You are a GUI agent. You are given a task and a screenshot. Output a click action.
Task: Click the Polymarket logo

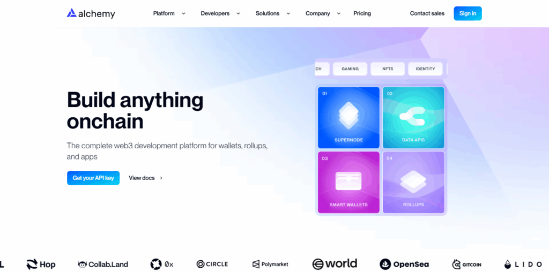click(270, 265)
